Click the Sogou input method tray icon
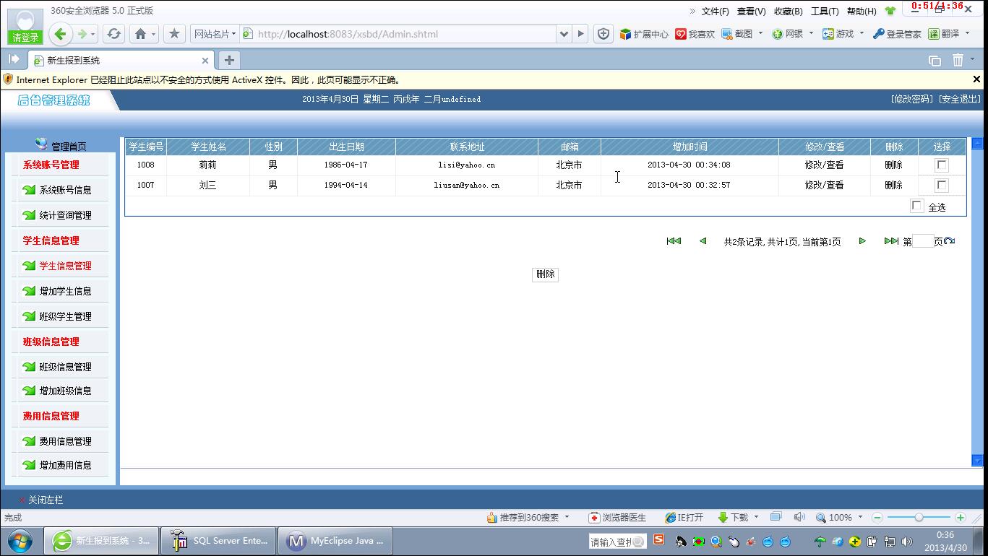The width and height of the screenshot is (988, 556). click(x=658, y=539)
